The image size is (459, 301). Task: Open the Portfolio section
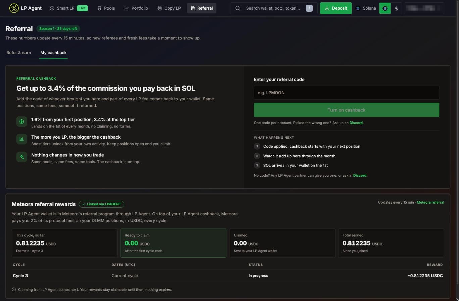click(136, 8)
